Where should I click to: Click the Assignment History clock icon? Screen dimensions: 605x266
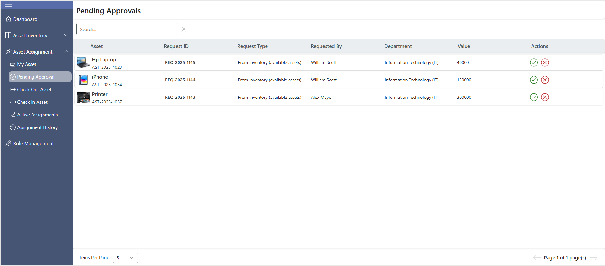(13, 127)
